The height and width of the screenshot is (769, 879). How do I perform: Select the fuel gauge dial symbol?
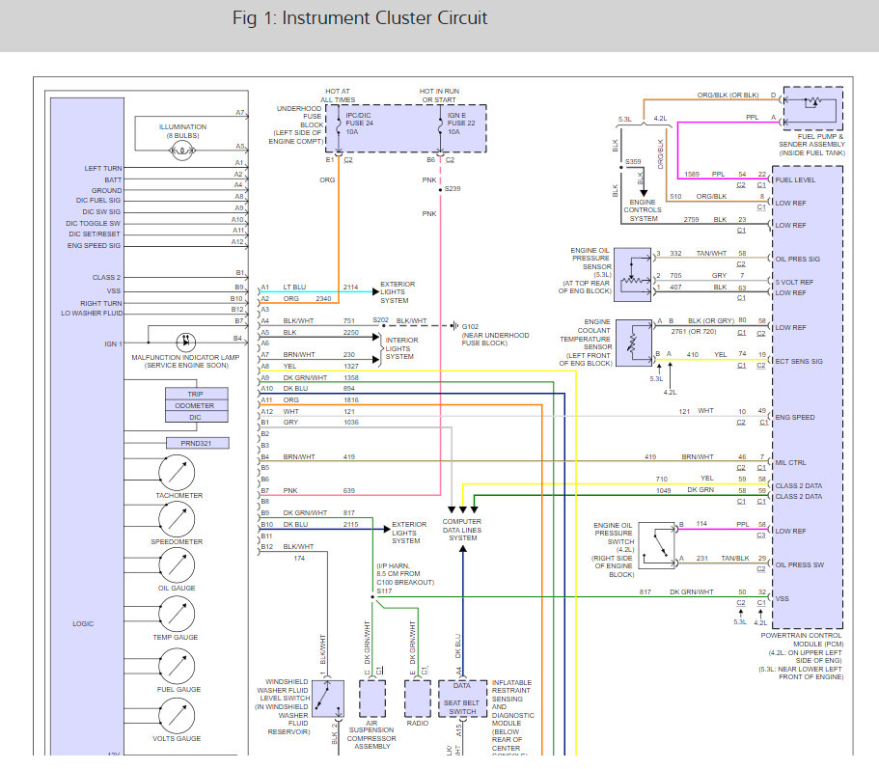(x=177, y=667)
